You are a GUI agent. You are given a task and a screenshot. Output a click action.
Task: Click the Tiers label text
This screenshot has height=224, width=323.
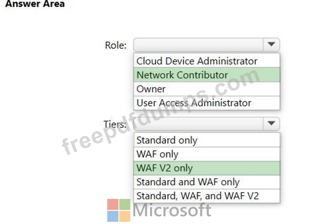coord(115,124)
